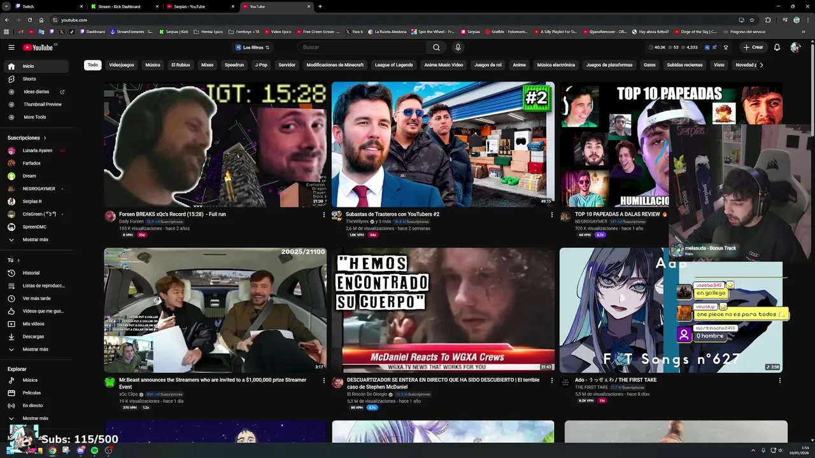Image resolution: width=815 pixels, height=458 pixels.
Task: Select the Subidas recientes chip
Action: (x=684, y=65)
